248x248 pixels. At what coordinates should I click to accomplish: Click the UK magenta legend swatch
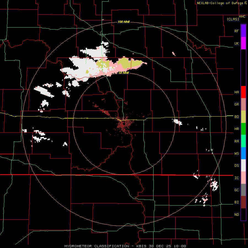point(243,43)
